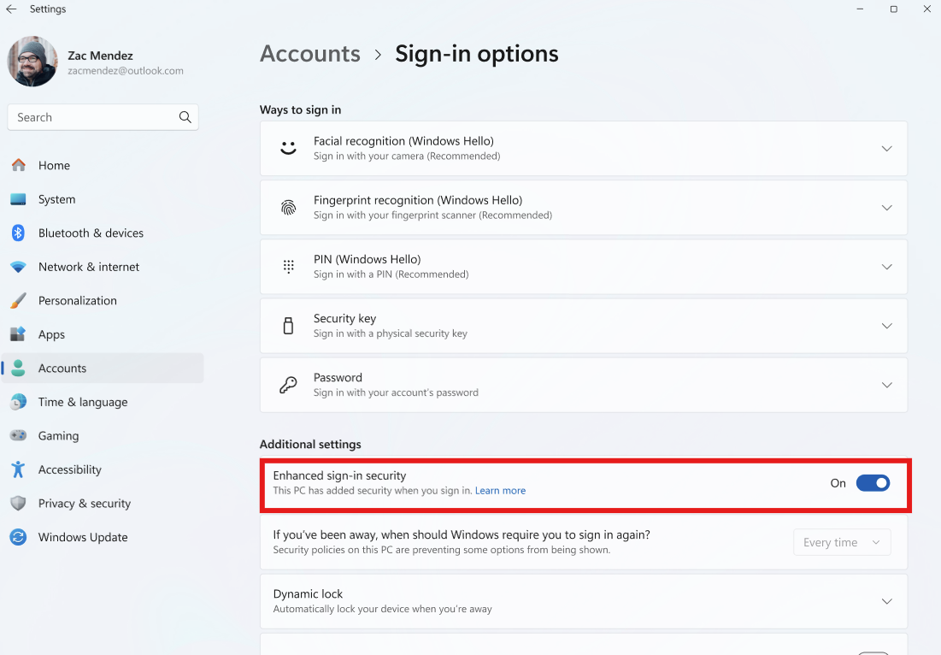Click the Learn more link
The height and width of the screenshot is (655, 941).
[500, 491]
